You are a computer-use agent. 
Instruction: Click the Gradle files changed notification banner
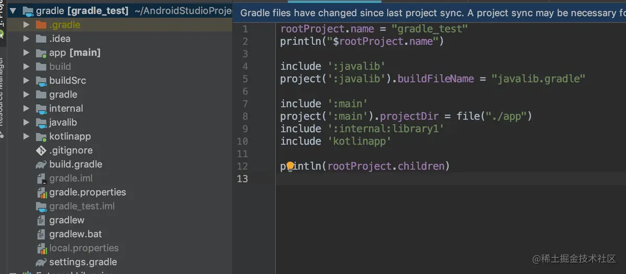[x=429, y=13]
